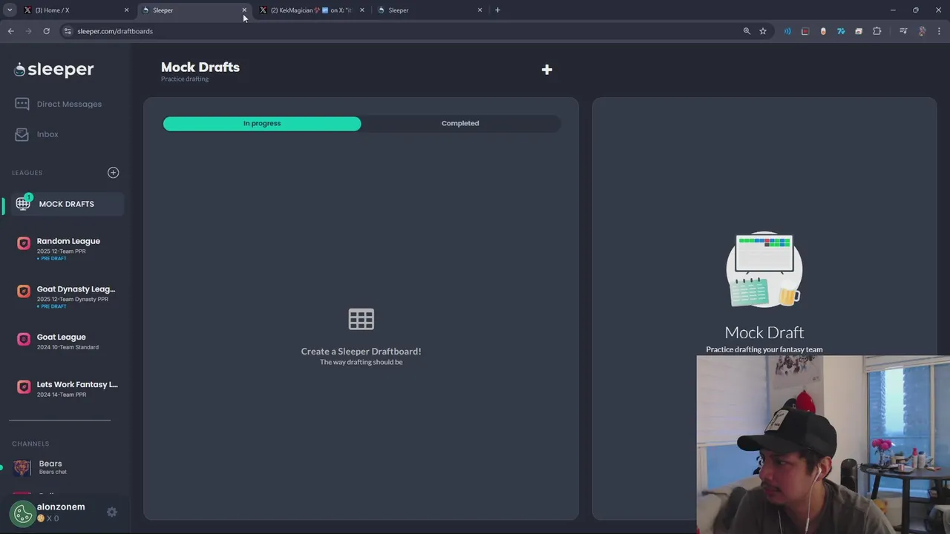The width and height of the screenshot is (950, 534).
Task: Click 'Practice drafting your fantasy team' text
Action: point(764,349)
